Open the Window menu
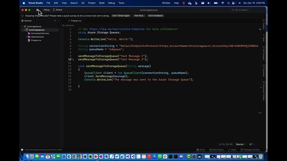The image size is (287, 161). [166, 3]
